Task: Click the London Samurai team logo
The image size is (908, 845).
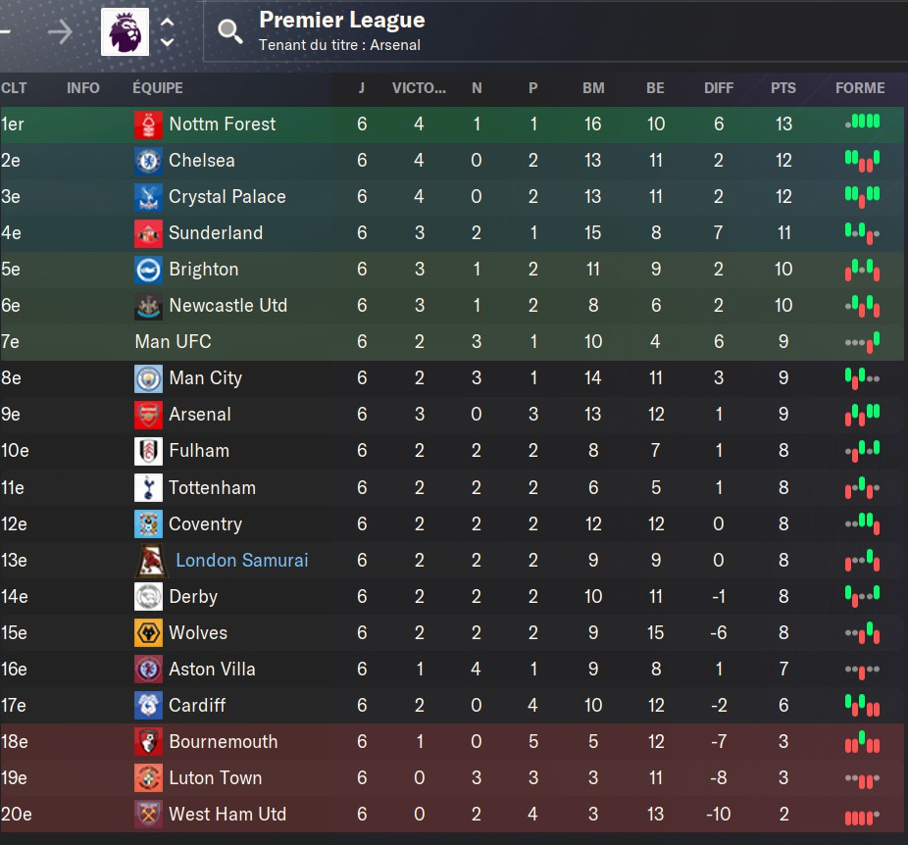Action: tap(152, 561)
